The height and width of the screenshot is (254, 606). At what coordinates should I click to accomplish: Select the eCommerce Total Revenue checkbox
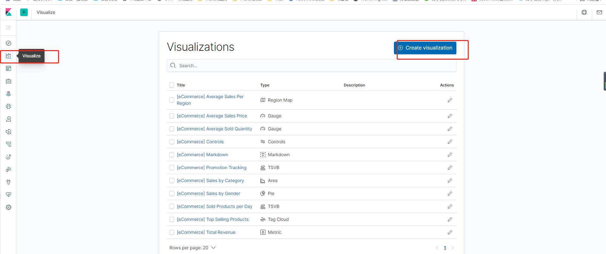pyautogui.click(x=172, y=232)
